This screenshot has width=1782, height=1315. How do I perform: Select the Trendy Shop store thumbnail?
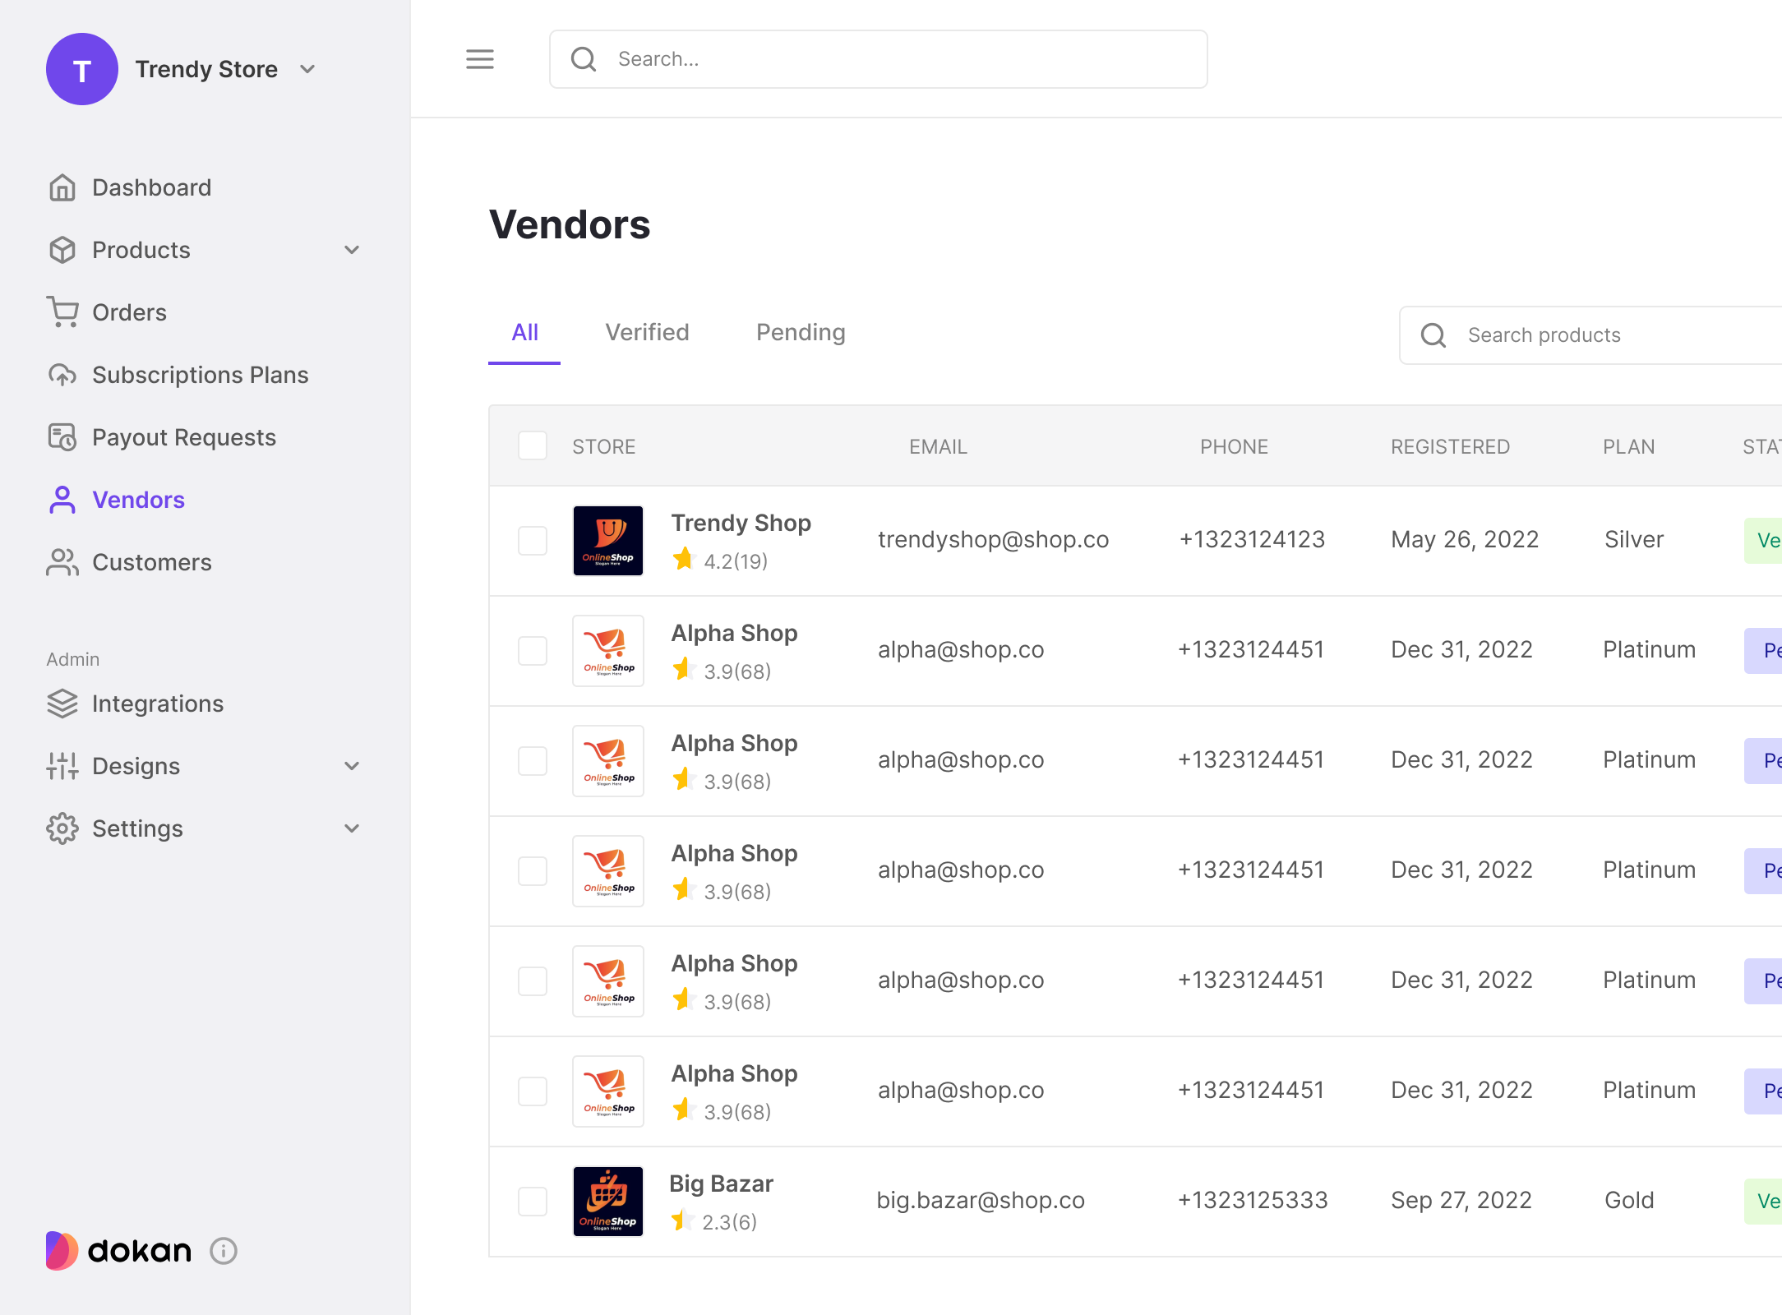click(607, 539)
